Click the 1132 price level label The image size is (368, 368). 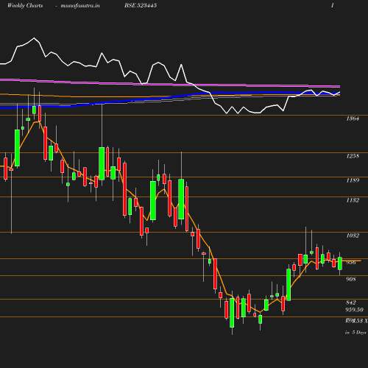pyautogui.click(x=353, y=200)
